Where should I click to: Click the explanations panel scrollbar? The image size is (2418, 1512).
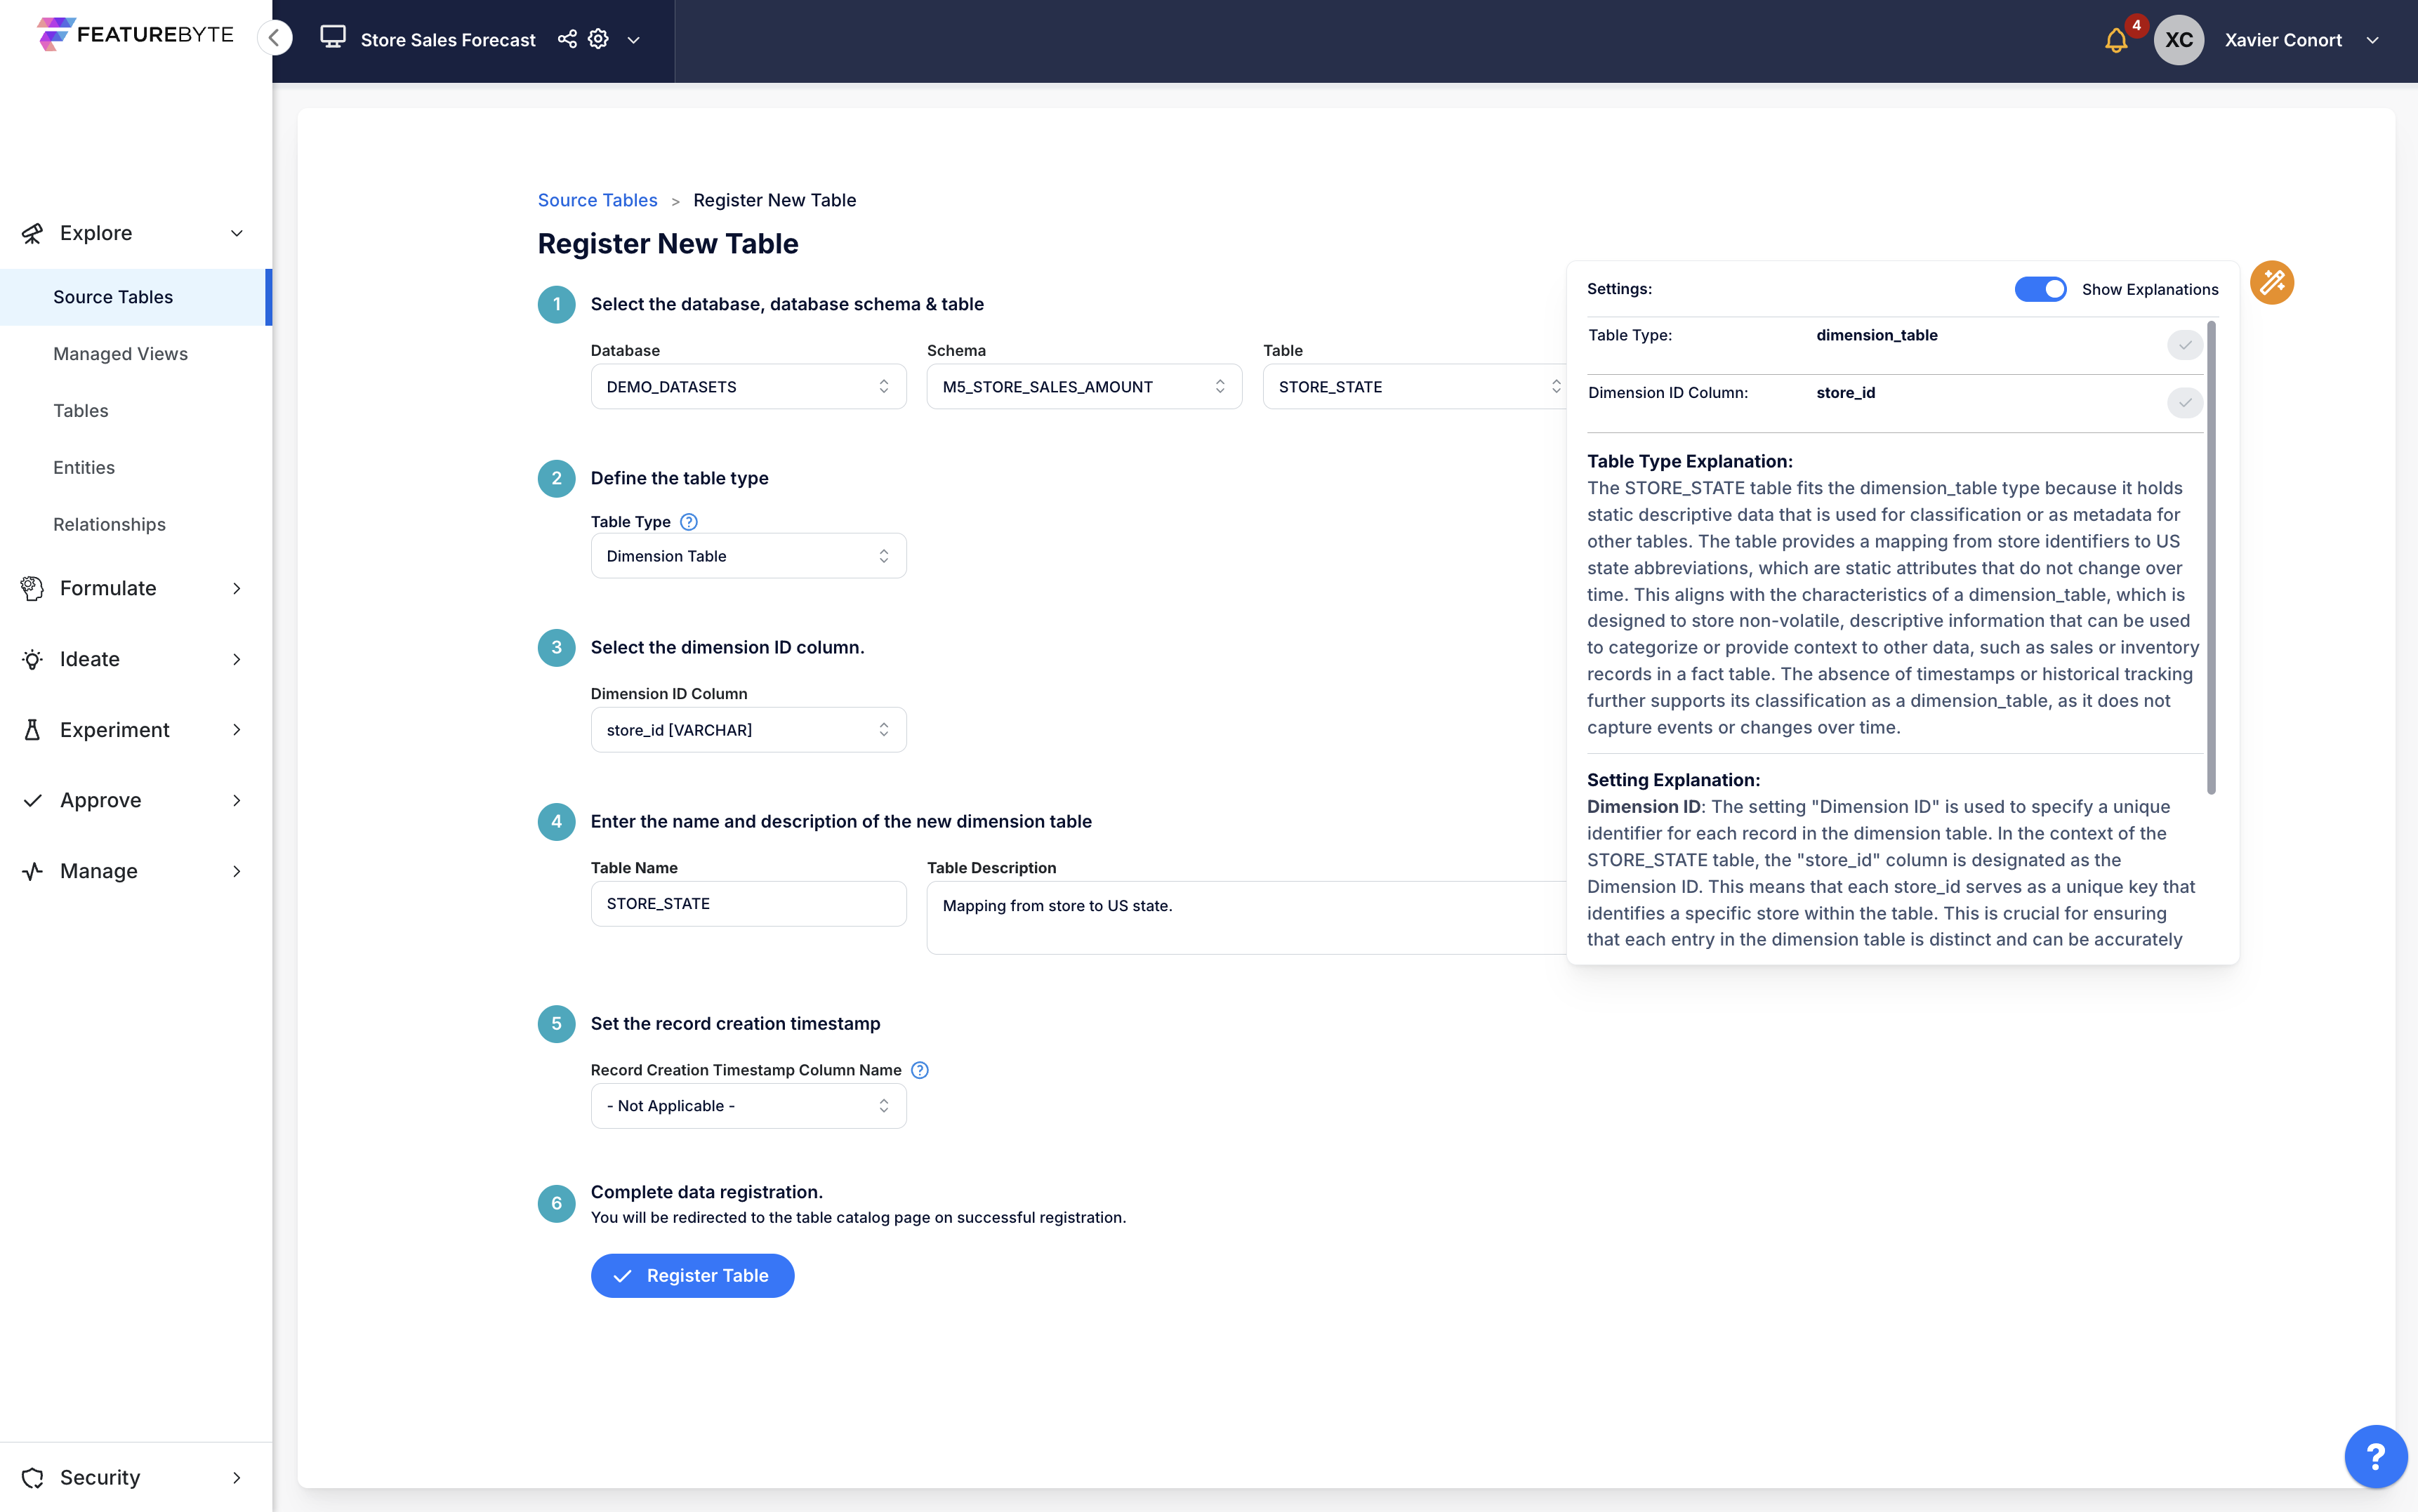[x=2211, y=558]
